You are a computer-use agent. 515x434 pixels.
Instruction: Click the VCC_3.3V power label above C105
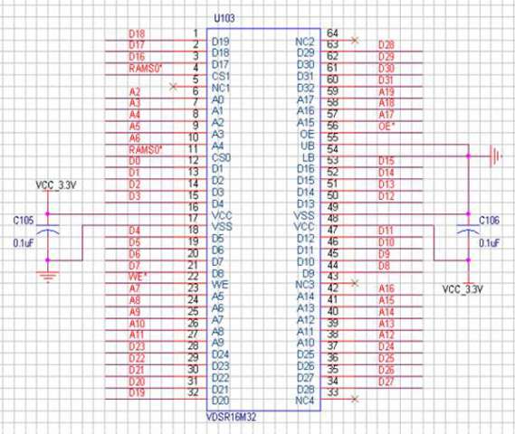coord(56,185)
